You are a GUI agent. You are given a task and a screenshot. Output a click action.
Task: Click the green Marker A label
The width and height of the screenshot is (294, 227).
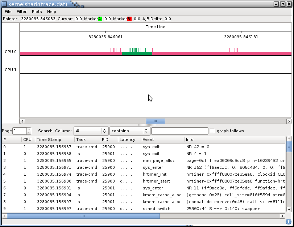[100, 19]
